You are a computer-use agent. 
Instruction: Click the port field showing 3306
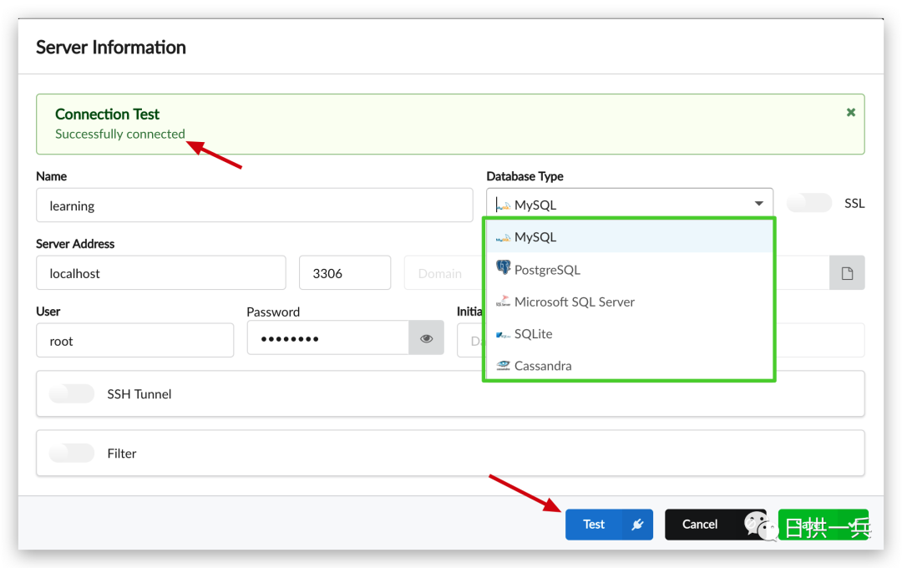point(345,273)
